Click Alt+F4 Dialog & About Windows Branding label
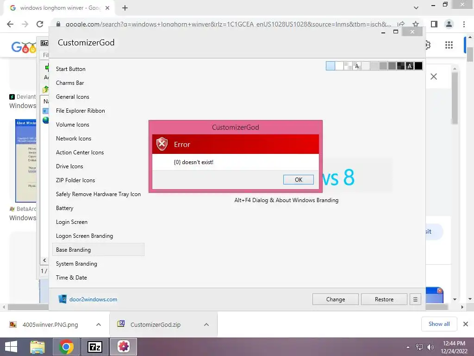The width and height of the screenshot is (474, 356). coord(286,200)
